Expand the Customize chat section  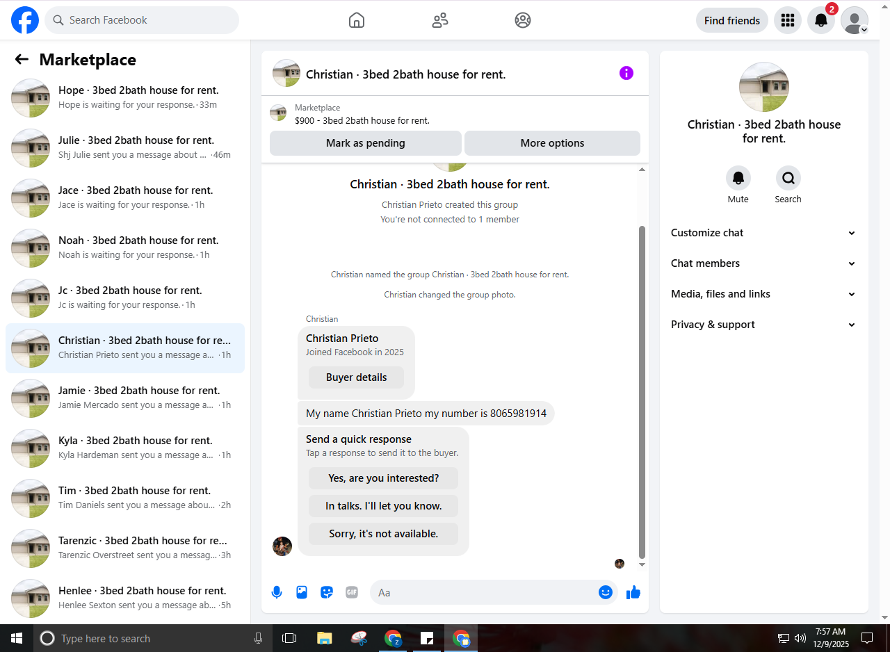point(763,233)
